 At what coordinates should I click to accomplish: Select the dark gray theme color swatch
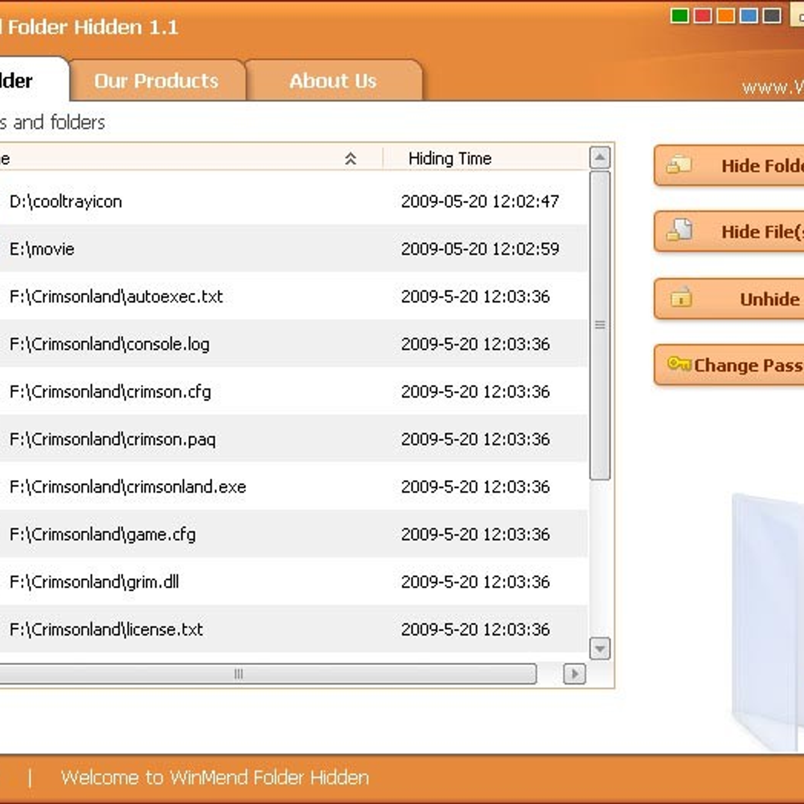772,16
